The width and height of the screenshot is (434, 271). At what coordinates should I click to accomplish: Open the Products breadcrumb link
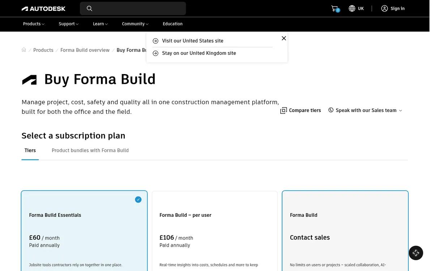click(43, 50)
